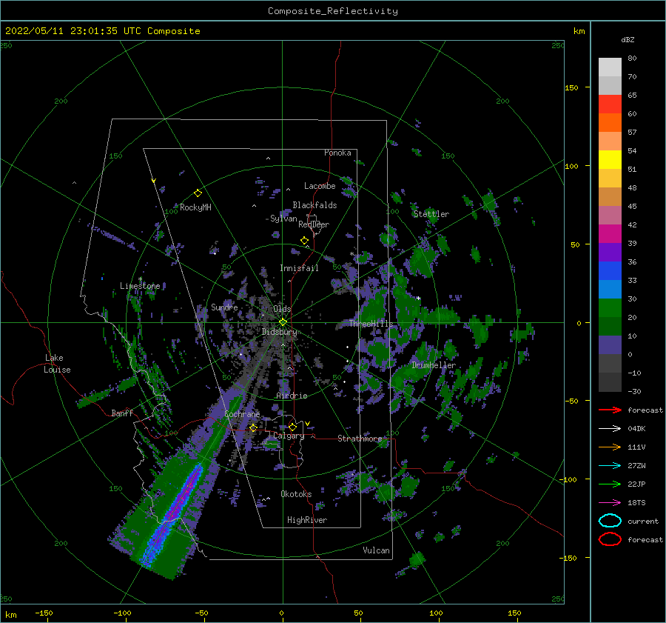The height and width of the screenshot is (623, 666).
Task: Click the Cochrane label
Action: click(x=242, y=414)
